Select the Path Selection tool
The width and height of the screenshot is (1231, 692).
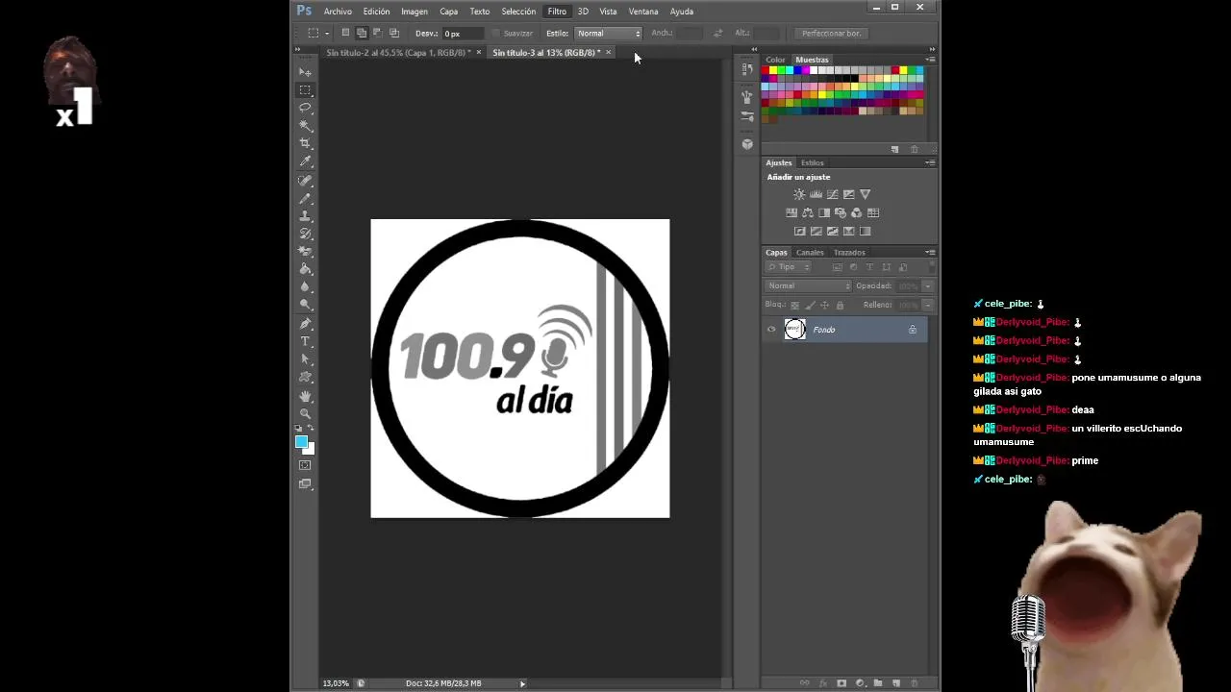(305, 359)
